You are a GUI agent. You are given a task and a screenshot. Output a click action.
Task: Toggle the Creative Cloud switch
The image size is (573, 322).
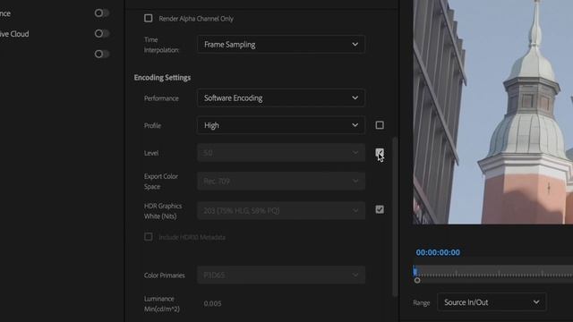tap(101, 34)
